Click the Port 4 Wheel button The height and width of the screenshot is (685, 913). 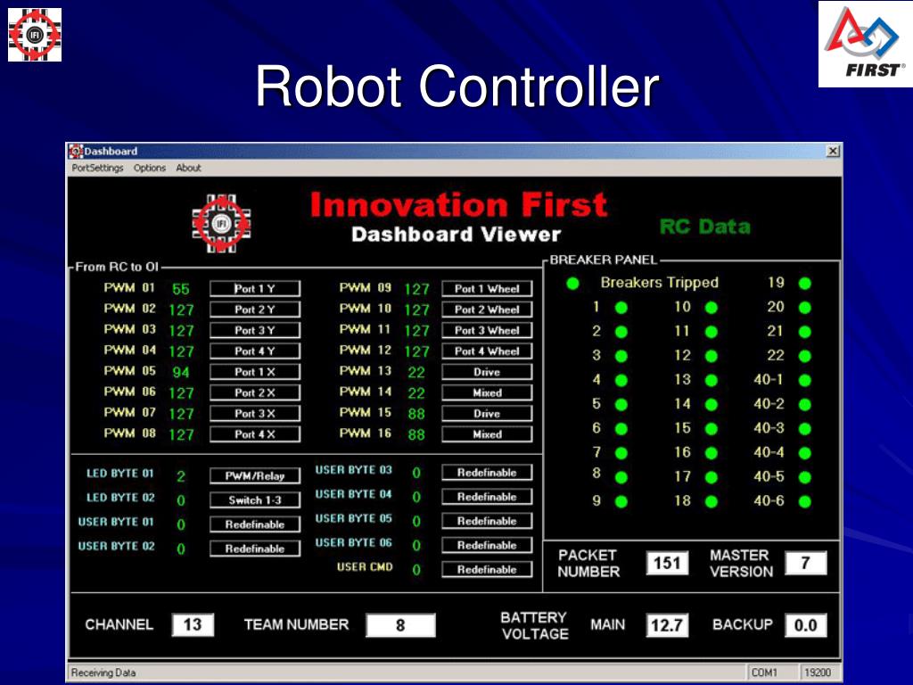487,351
